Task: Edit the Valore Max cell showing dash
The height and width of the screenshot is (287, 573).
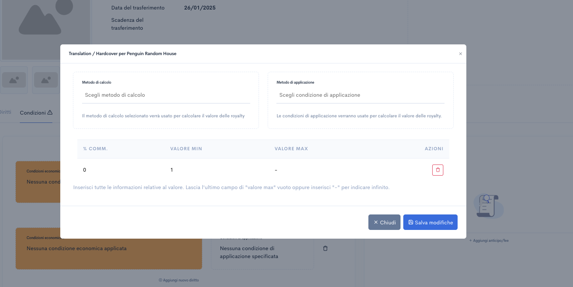Action: [276, 170]
